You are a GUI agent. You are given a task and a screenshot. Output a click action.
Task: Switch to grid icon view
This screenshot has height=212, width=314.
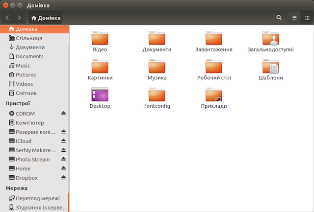click(307, 18)
